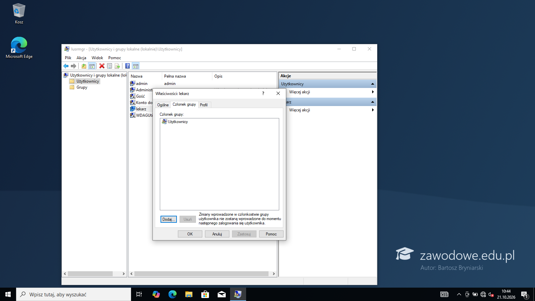Click the Anuluj button

217,234
